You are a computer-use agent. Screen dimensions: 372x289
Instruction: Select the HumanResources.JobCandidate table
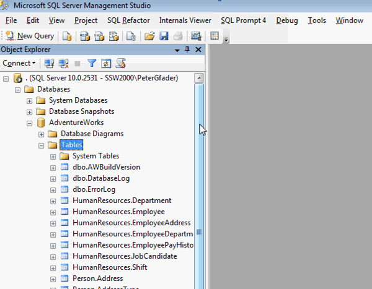coord(125,256)
